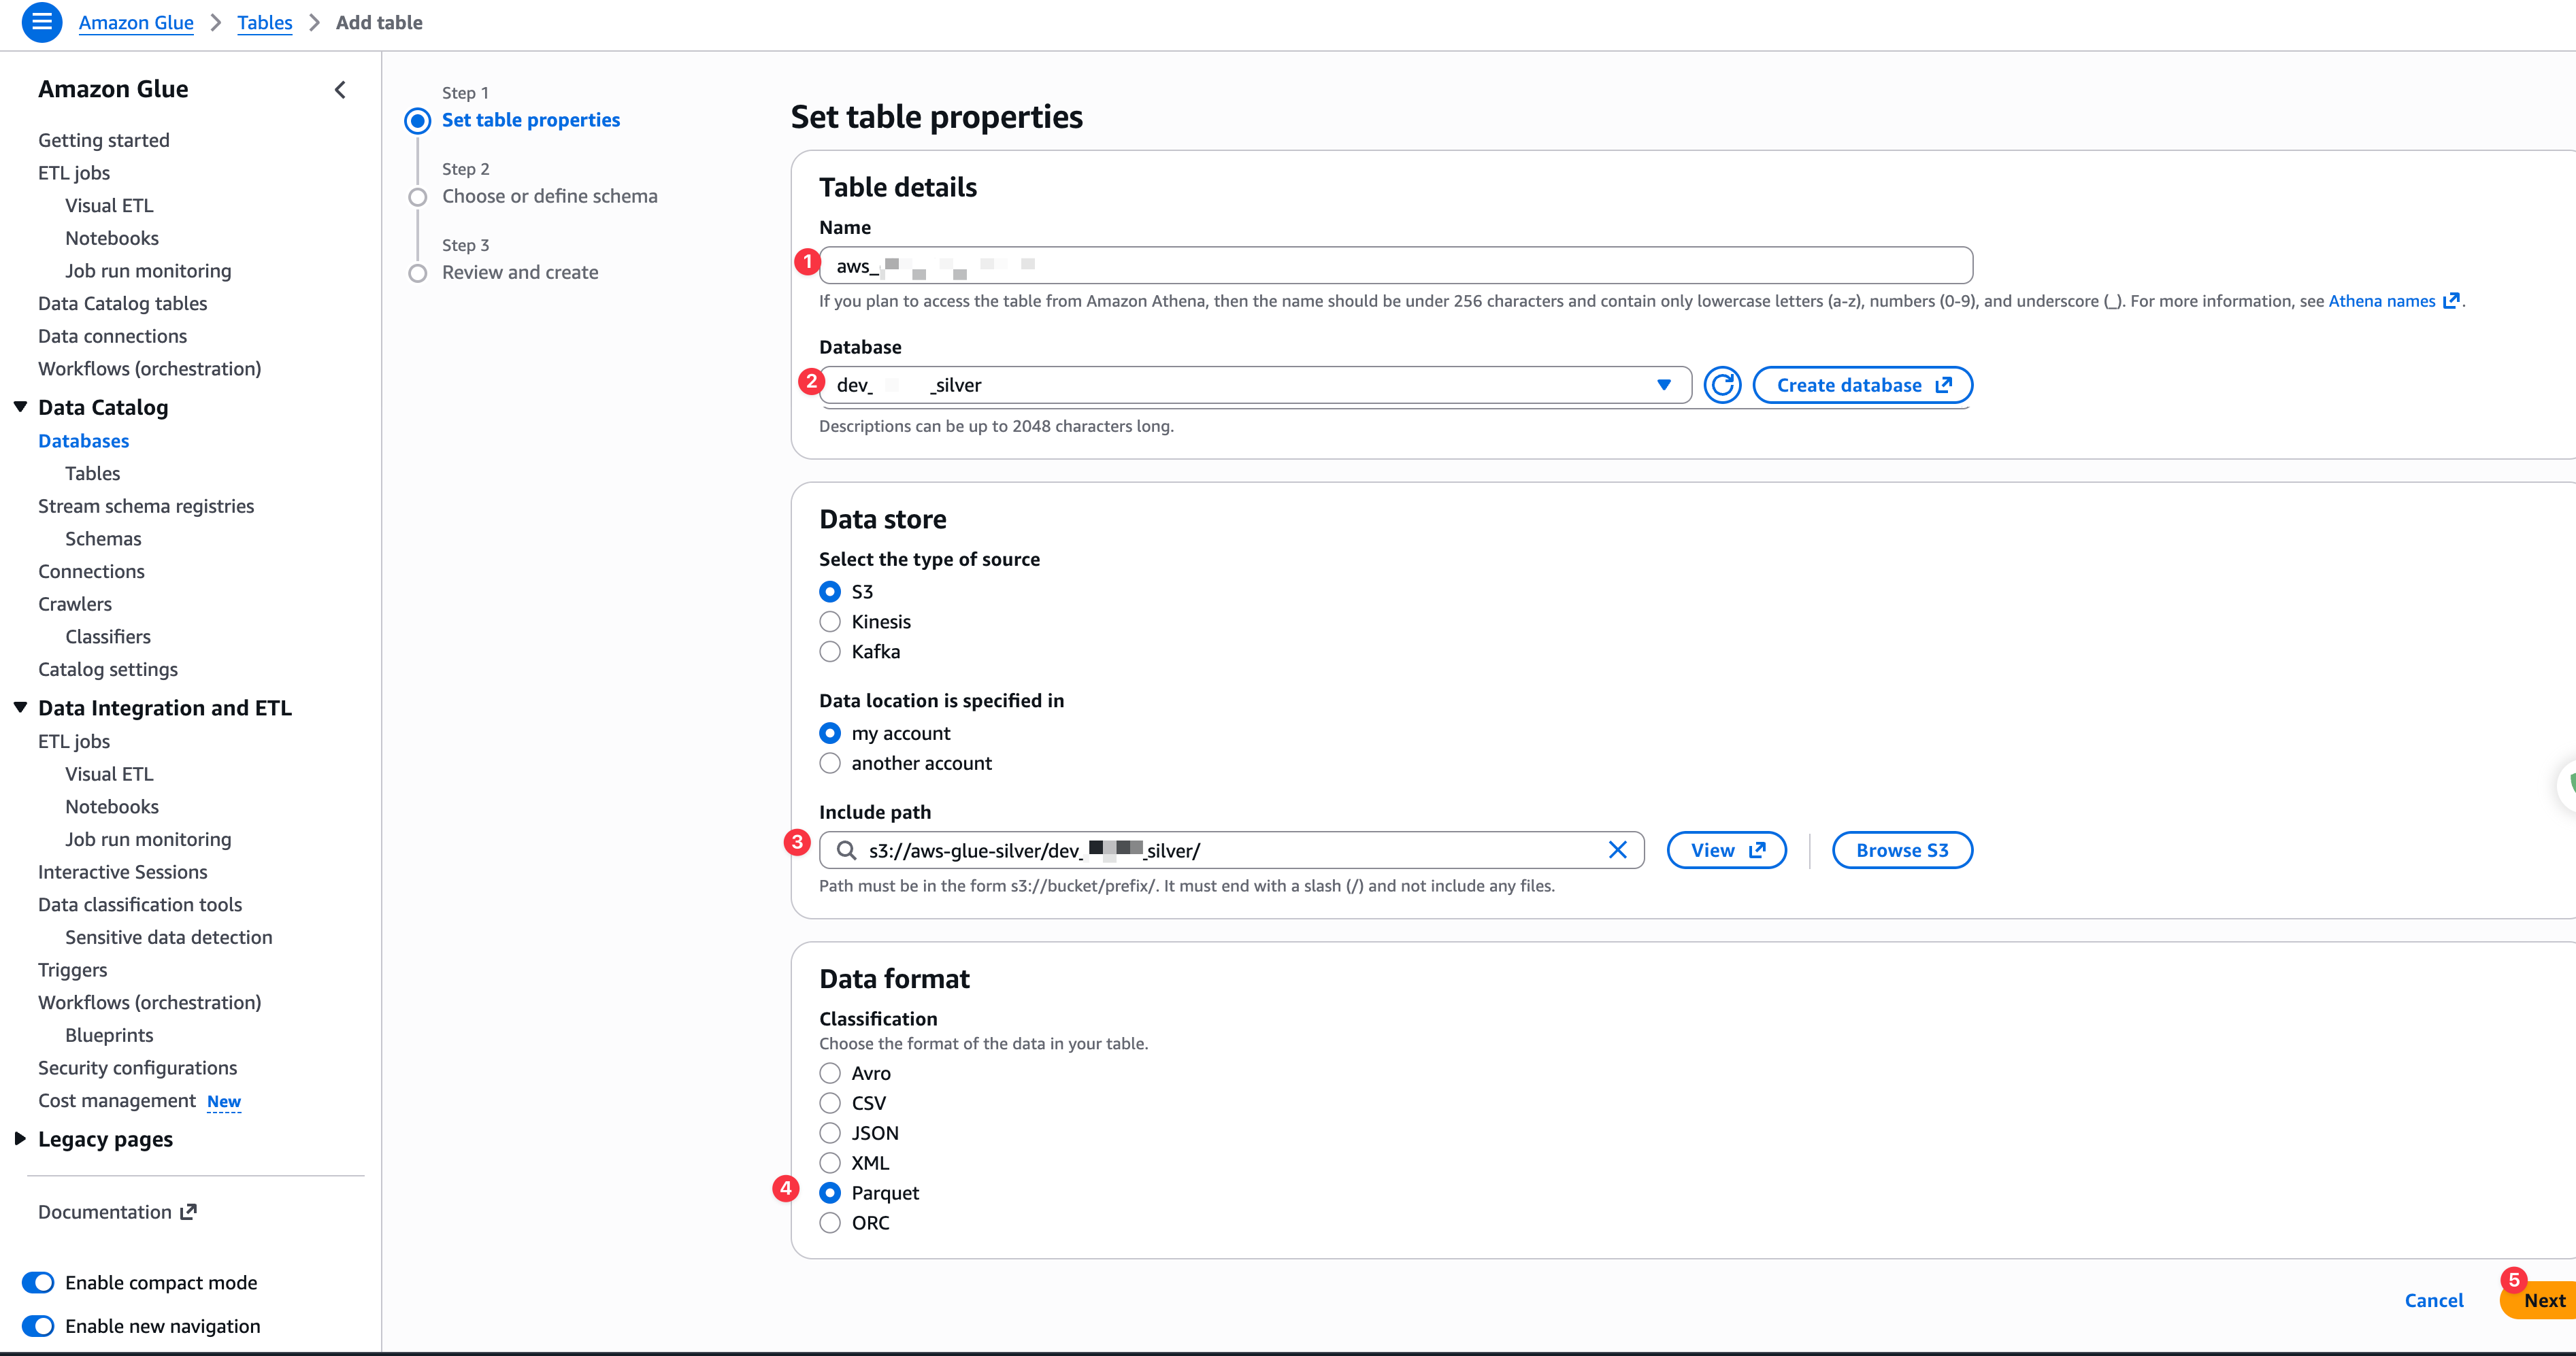
Task: Click the View external link button
Action: (1726, 850)
